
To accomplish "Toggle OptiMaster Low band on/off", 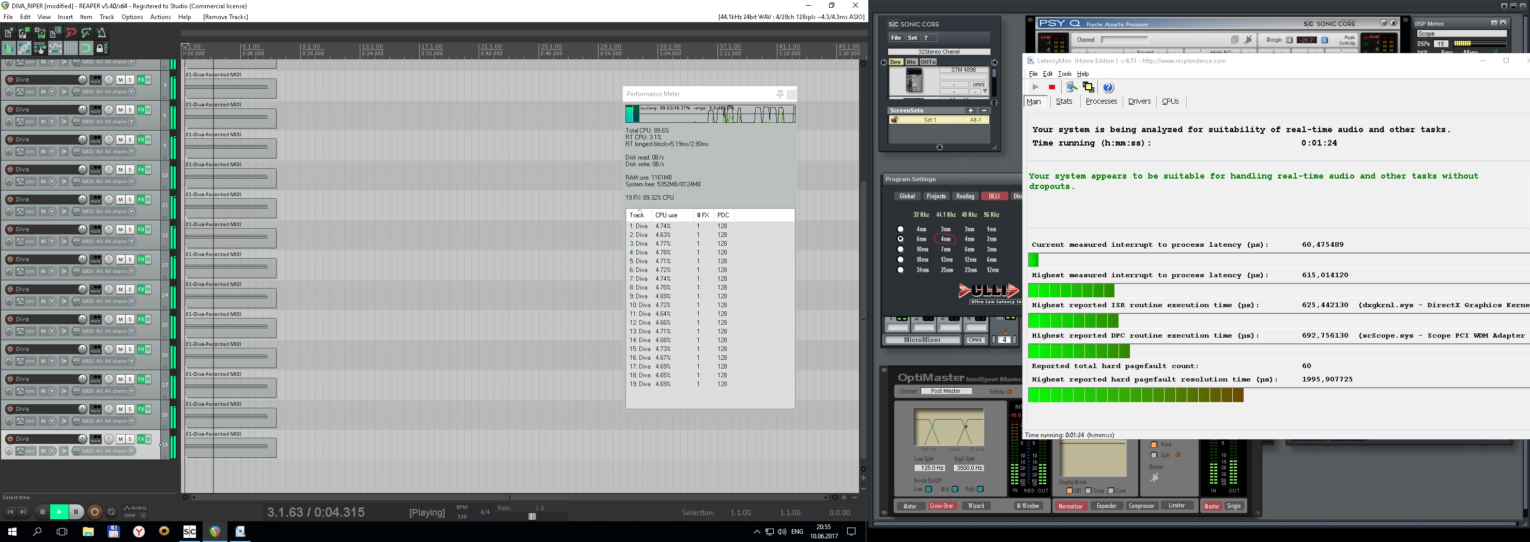I will 929,489.
